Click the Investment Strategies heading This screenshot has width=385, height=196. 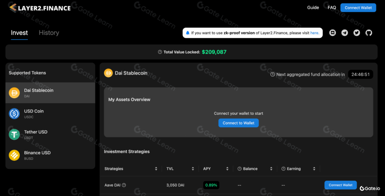pos(127,152)
